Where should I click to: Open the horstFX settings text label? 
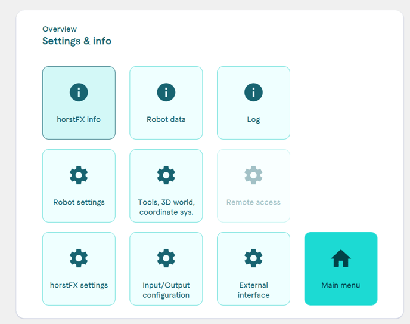click(x=79, y=285)
